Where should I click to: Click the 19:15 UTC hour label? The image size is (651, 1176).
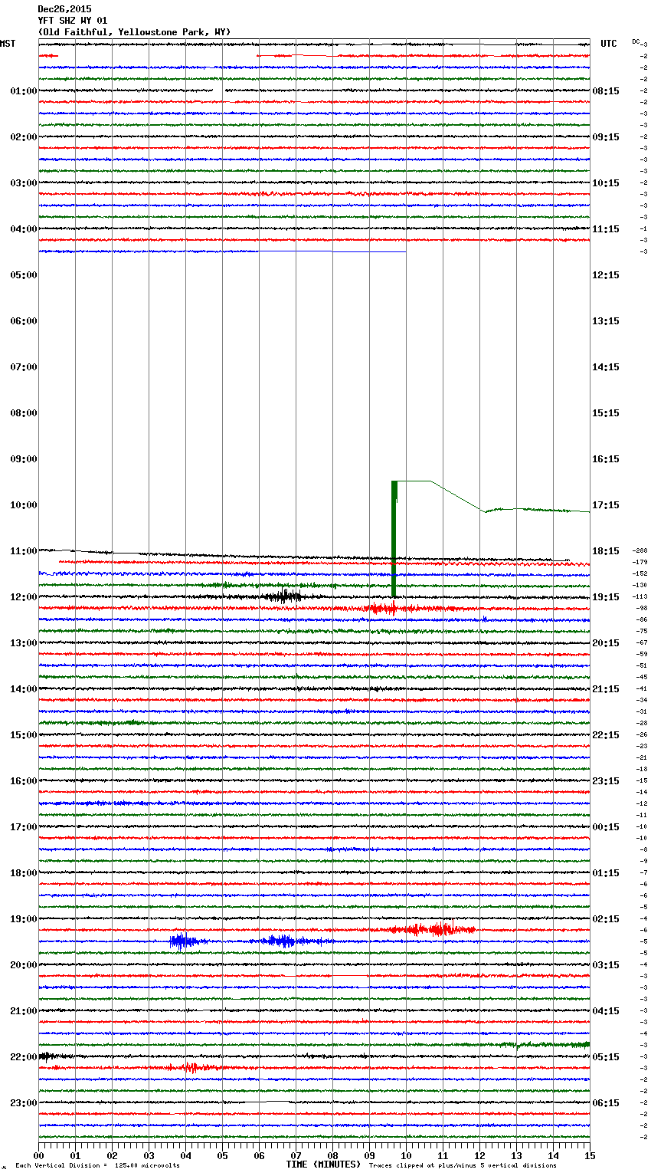click(x=606, y=597)
